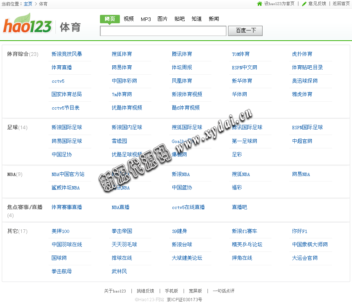Open cctv5节目表 link

[x=66, y=108]
